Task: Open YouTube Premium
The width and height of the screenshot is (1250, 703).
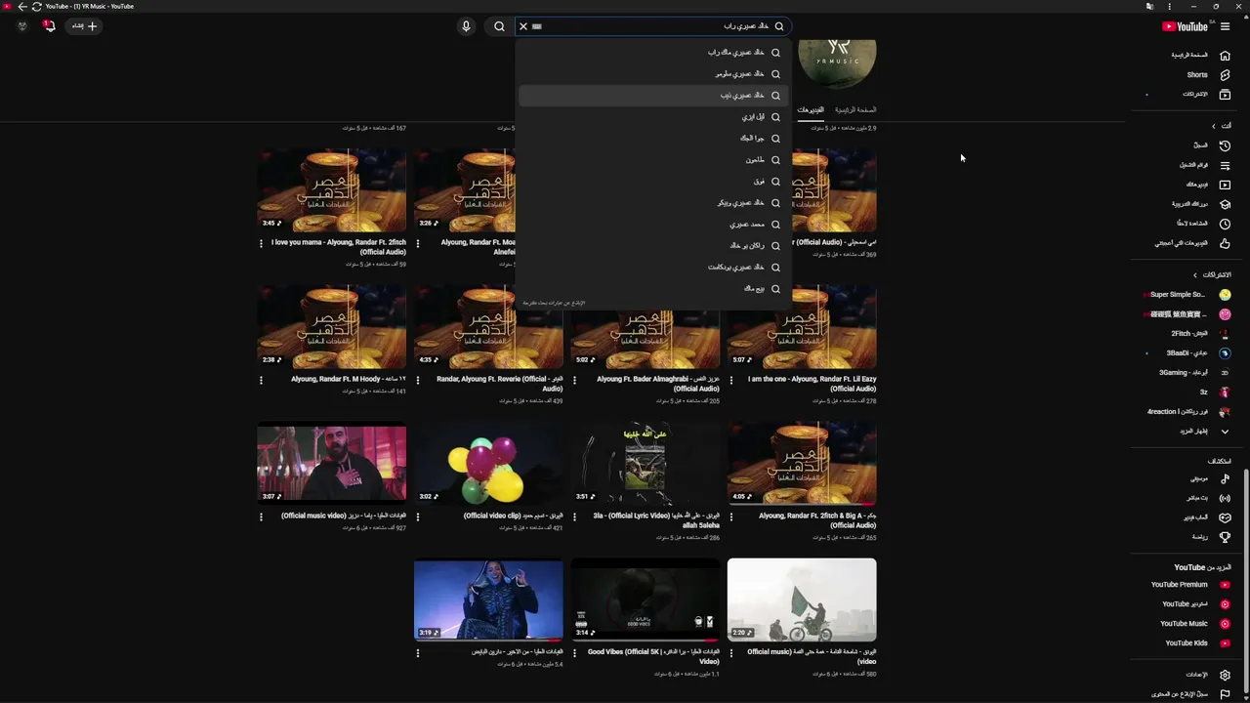Action: [1189, 585]
